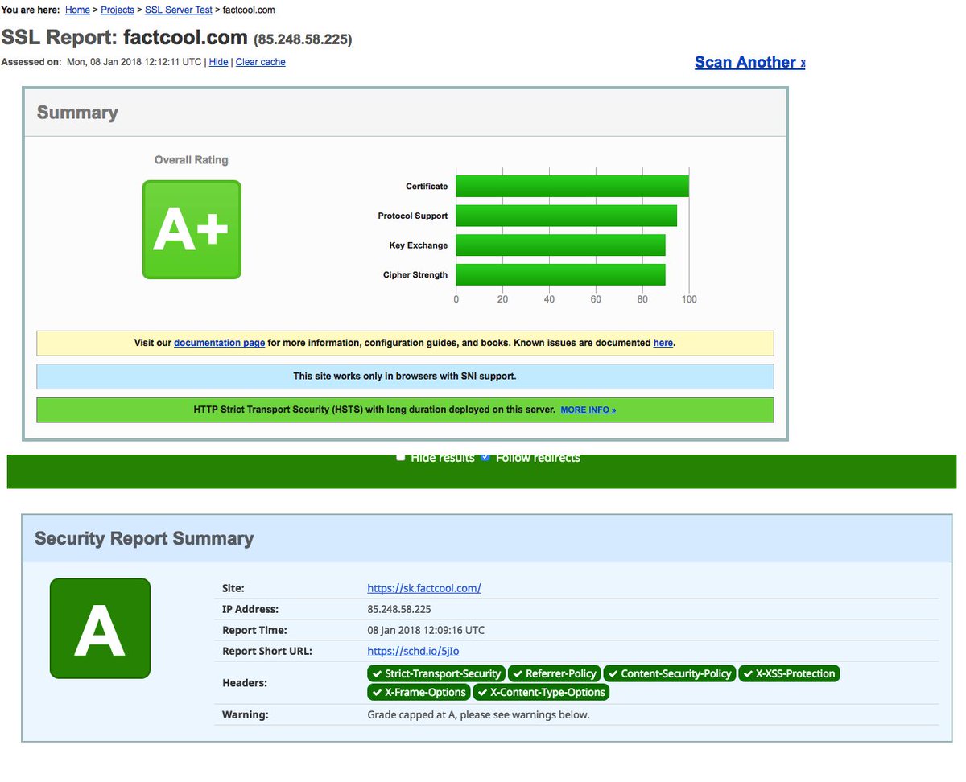Go to SSL Server Test breadcrumb
Viewport: 966px width, 782px height.
coord(179,10)
